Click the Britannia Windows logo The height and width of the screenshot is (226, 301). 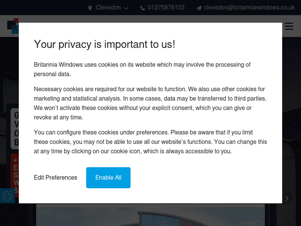coord(12,25)
